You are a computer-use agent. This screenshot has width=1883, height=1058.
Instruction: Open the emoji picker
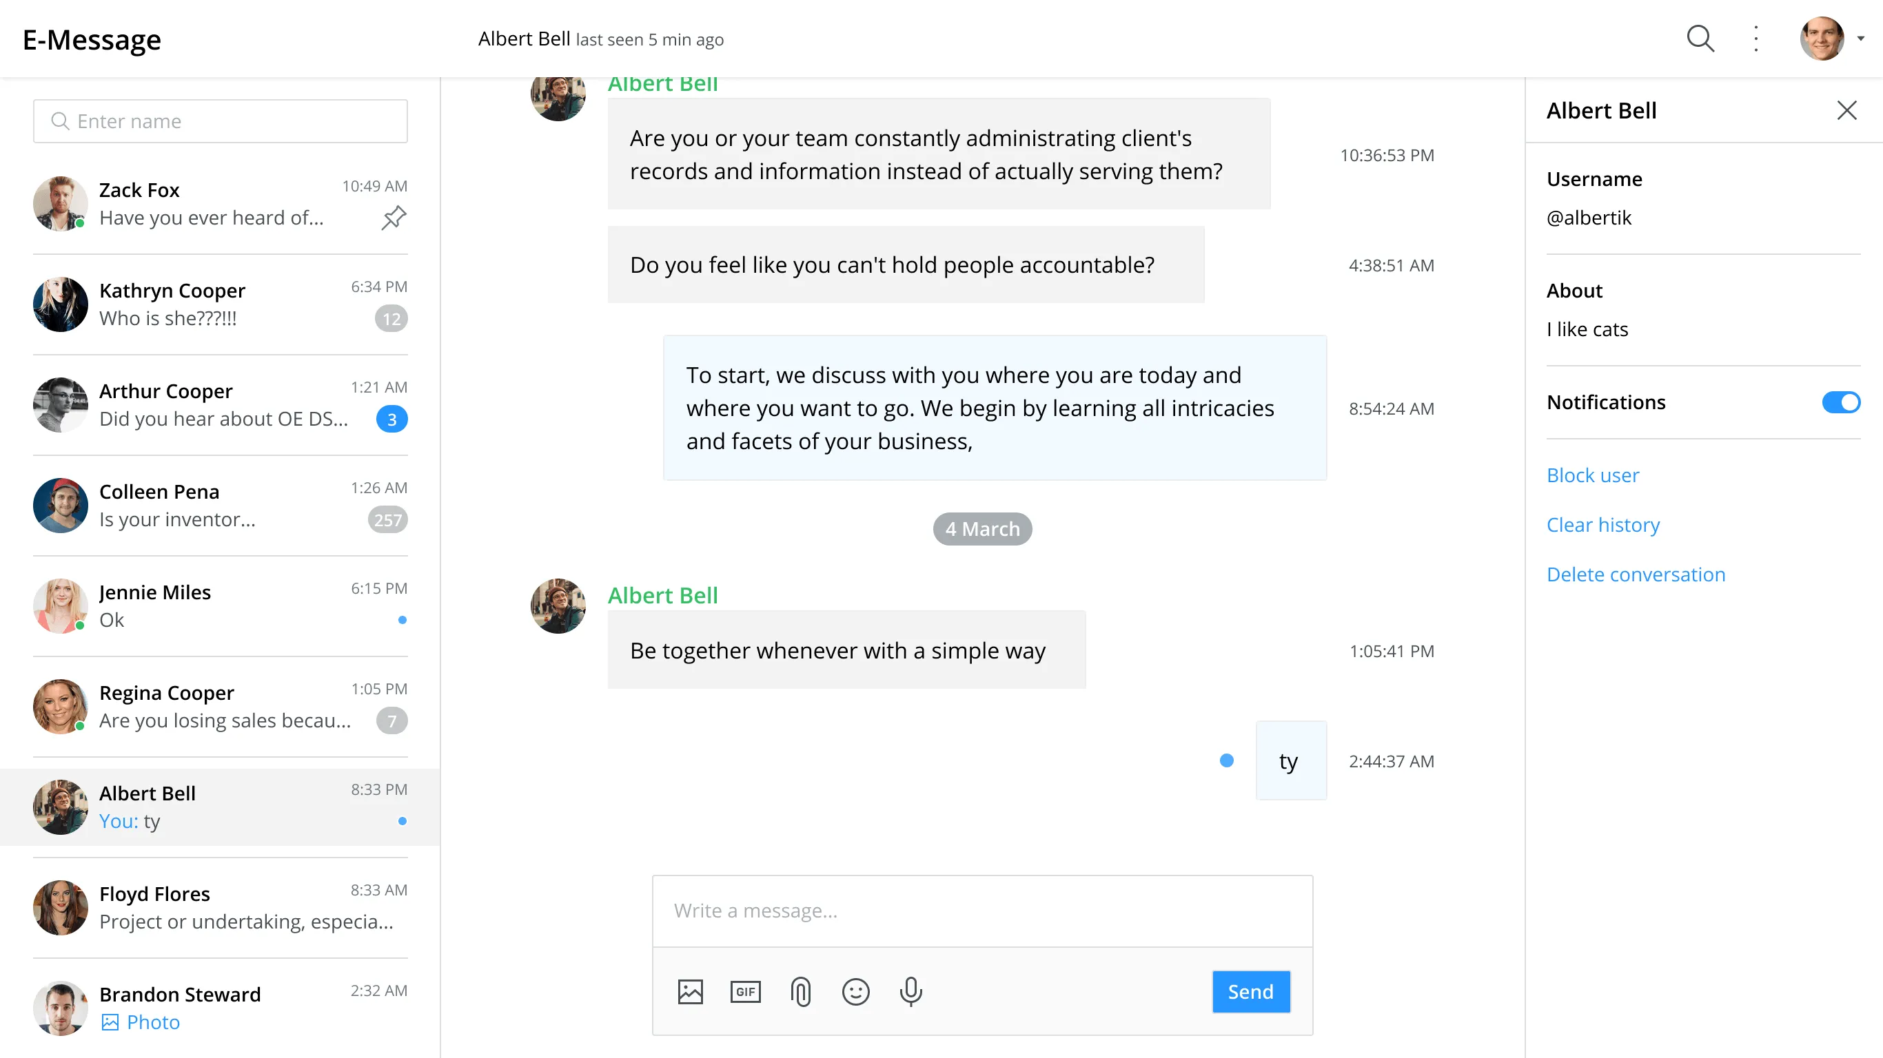tap(855, 991)
